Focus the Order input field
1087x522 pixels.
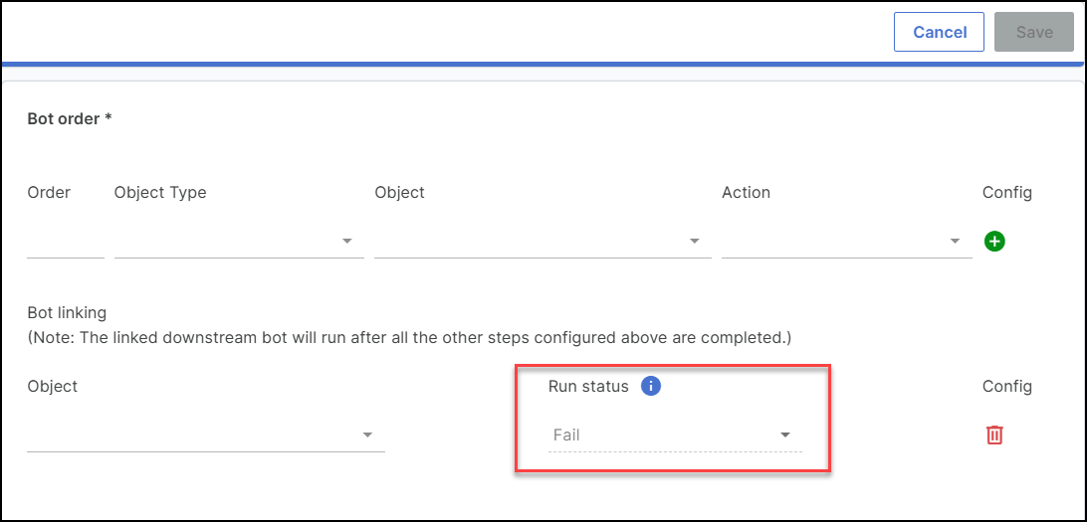tap(65, 243)
